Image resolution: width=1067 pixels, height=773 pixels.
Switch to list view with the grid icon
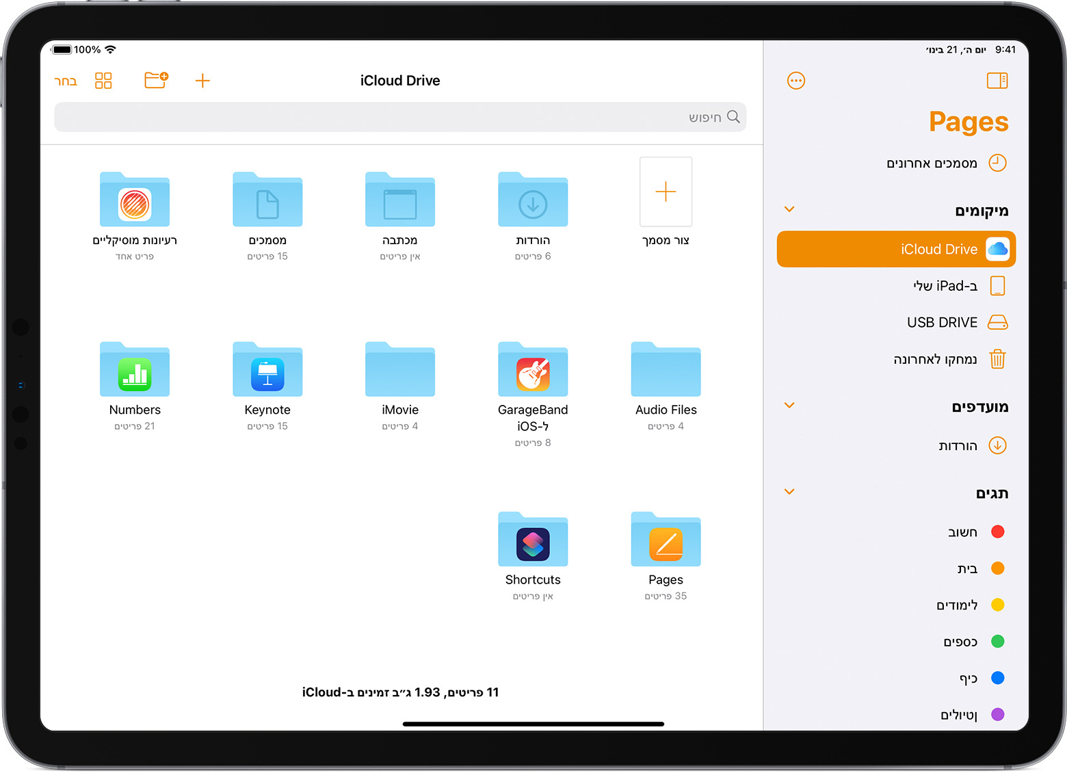pyautogui.click(x=103, y=80)
